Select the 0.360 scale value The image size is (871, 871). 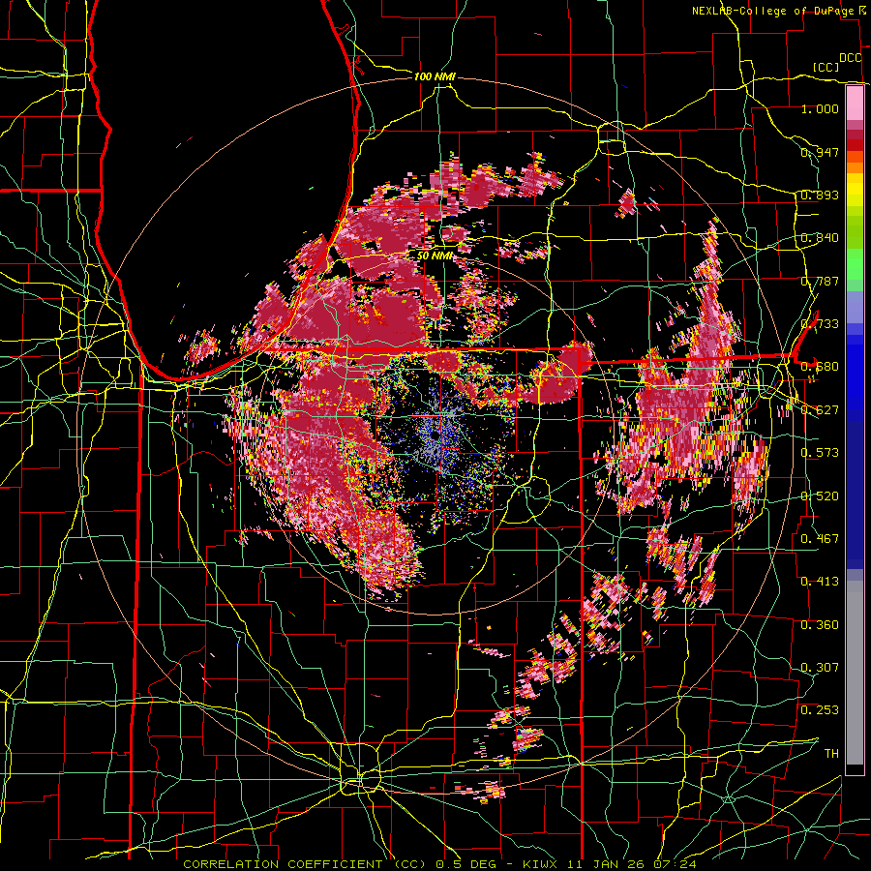tap(820, 625)
